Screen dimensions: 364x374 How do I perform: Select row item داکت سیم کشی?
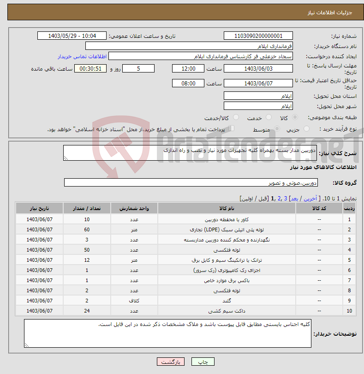227,311
